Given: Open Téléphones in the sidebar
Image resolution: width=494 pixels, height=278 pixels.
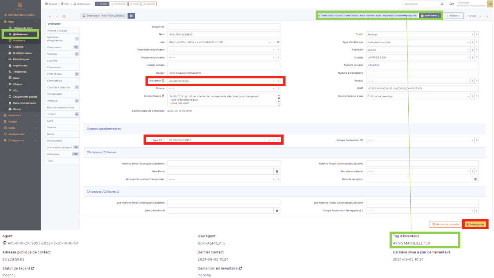Looking at the screenshot, I should pos(20,72).
